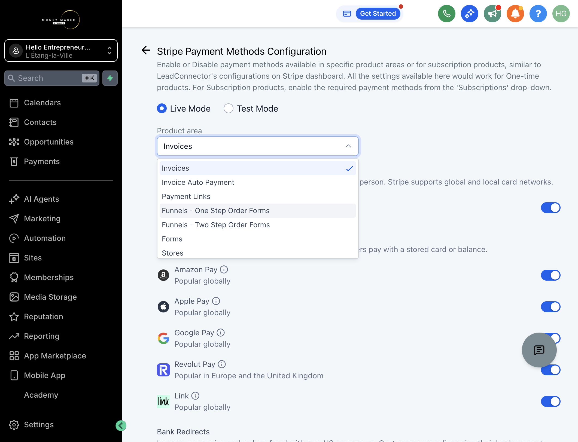Click the info icon next to Amazon Pay

pos(224,269)
